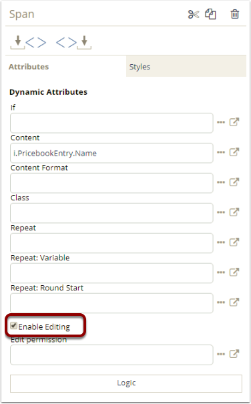Open the ellipsis options next to the If field
The image size is (251, 404).
point(221,122)
